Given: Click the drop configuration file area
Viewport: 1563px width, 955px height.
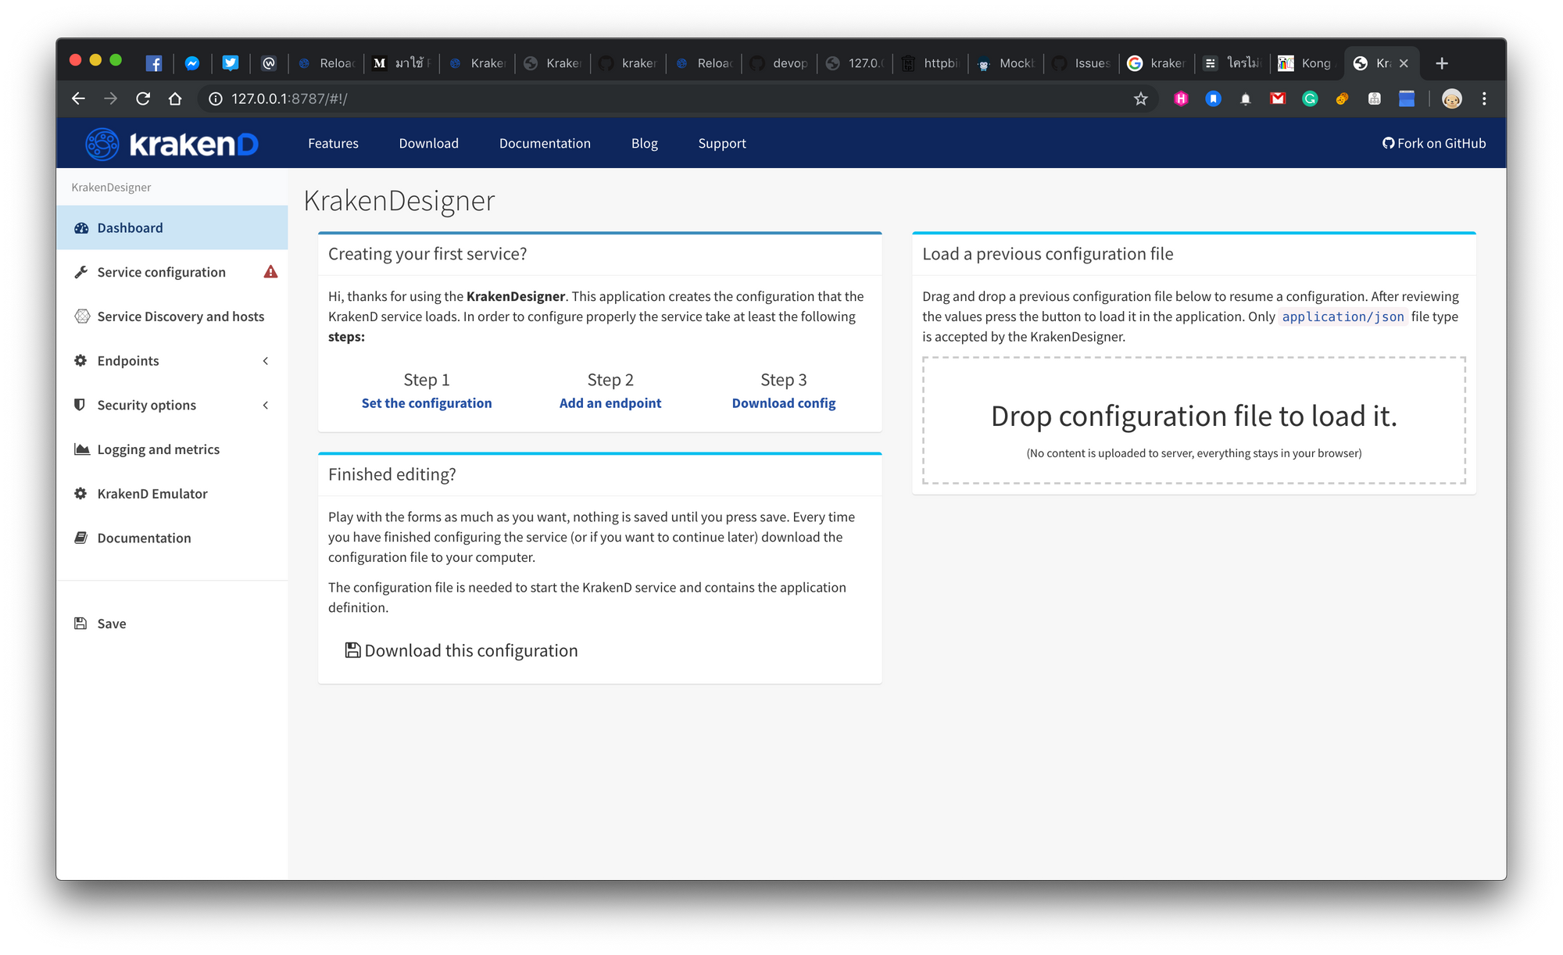Looking at the screenshot, I should [1195, 420].
